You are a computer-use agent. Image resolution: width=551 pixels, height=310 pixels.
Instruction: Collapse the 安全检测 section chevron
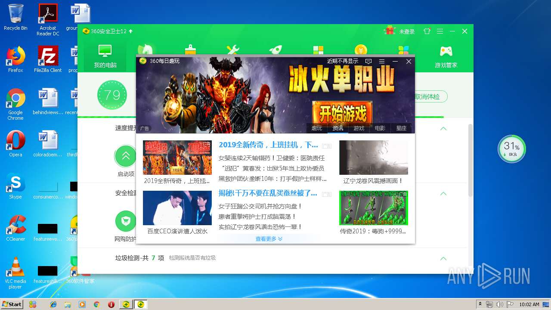pyautogui.click(x=443, y=193)
